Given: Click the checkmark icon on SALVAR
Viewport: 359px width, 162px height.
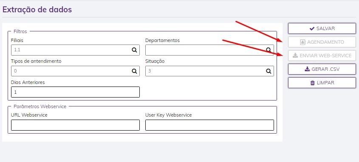Looking at the screenshot, I should point(312,28).
